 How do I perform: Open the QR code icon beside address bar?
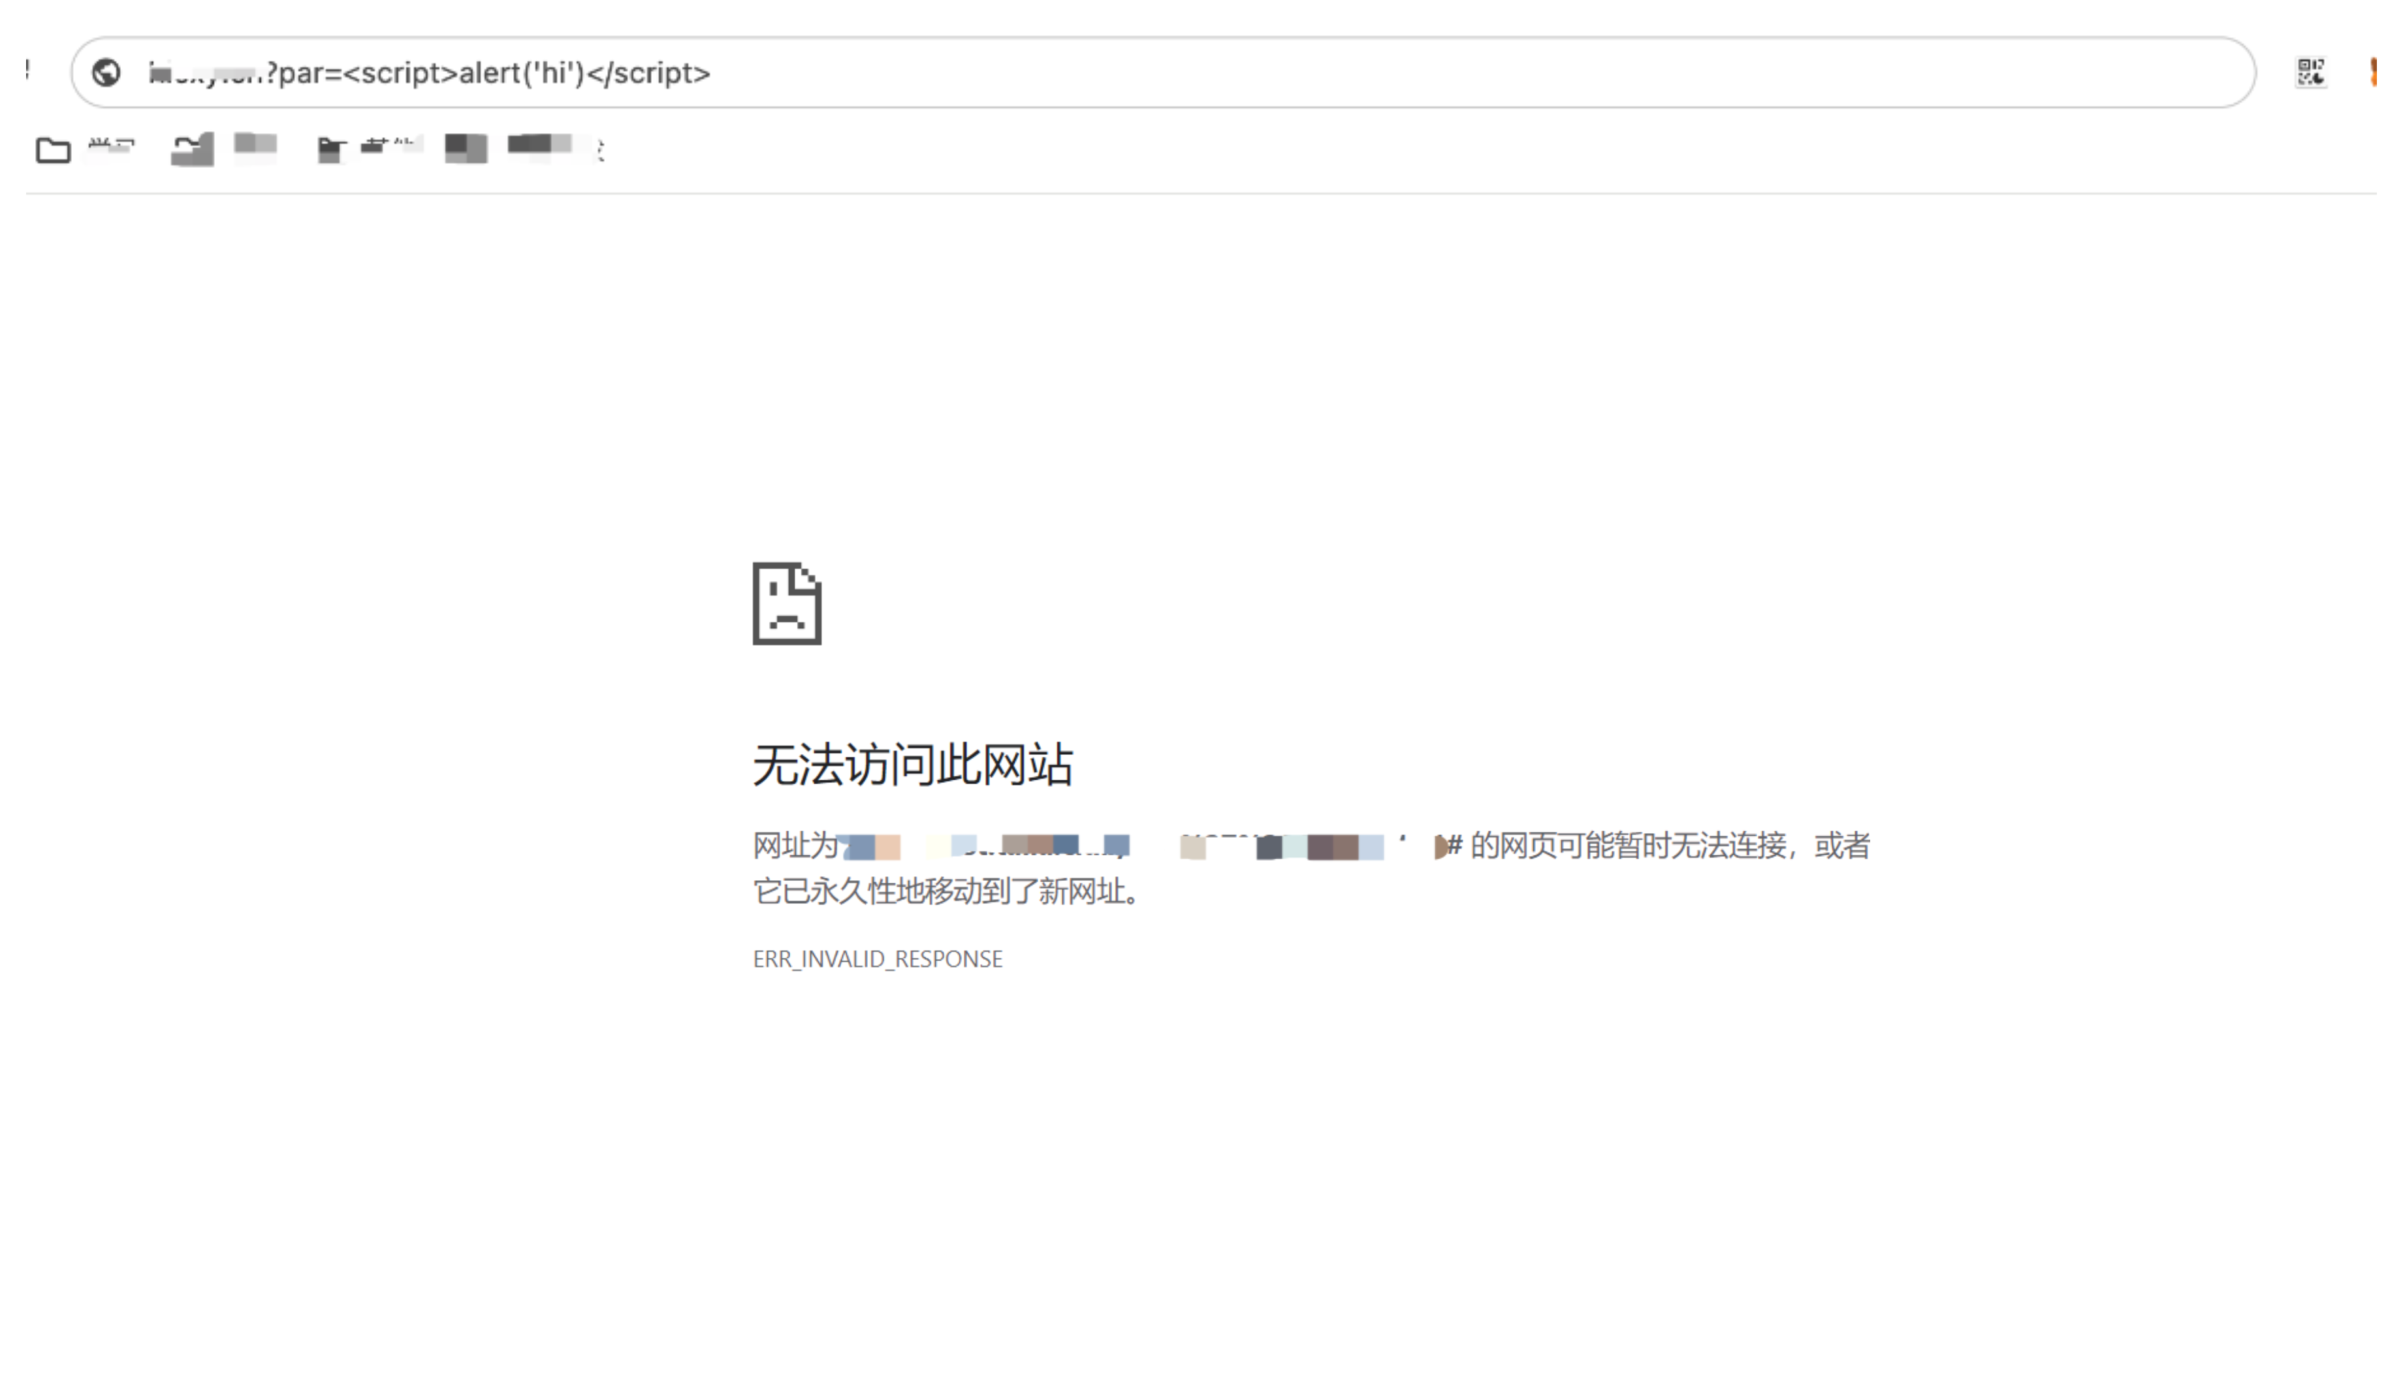point(2310,72)
